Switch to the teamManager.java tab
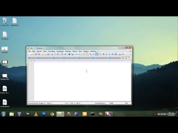 pyautogui.click(x=44, y=58)
